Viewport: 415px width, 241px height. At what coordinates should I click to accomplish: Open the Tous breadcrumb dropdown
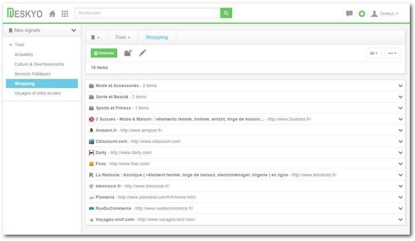tap(122, 37)
